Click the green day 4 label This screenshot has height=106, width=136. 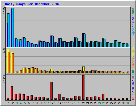pos(21,103)
